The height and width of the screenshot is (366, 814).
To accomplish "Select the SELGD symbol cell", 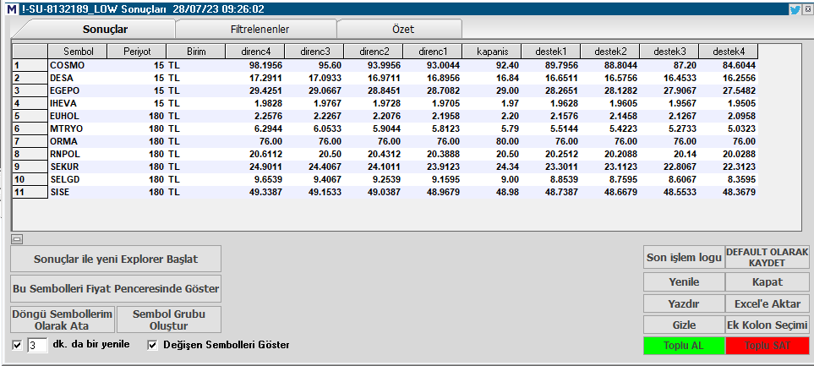I will coord(78,180).
